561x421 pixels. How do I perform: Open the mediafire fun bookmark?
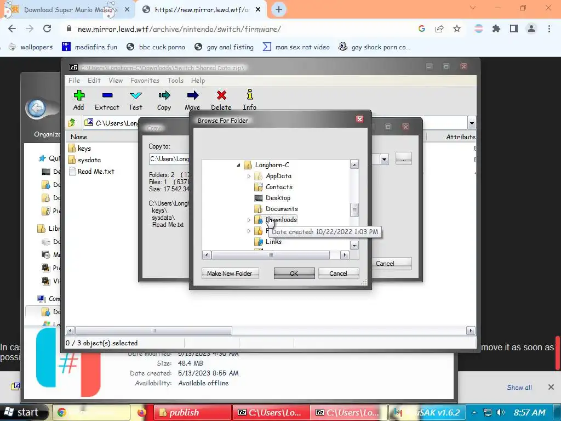pos(89,47)
